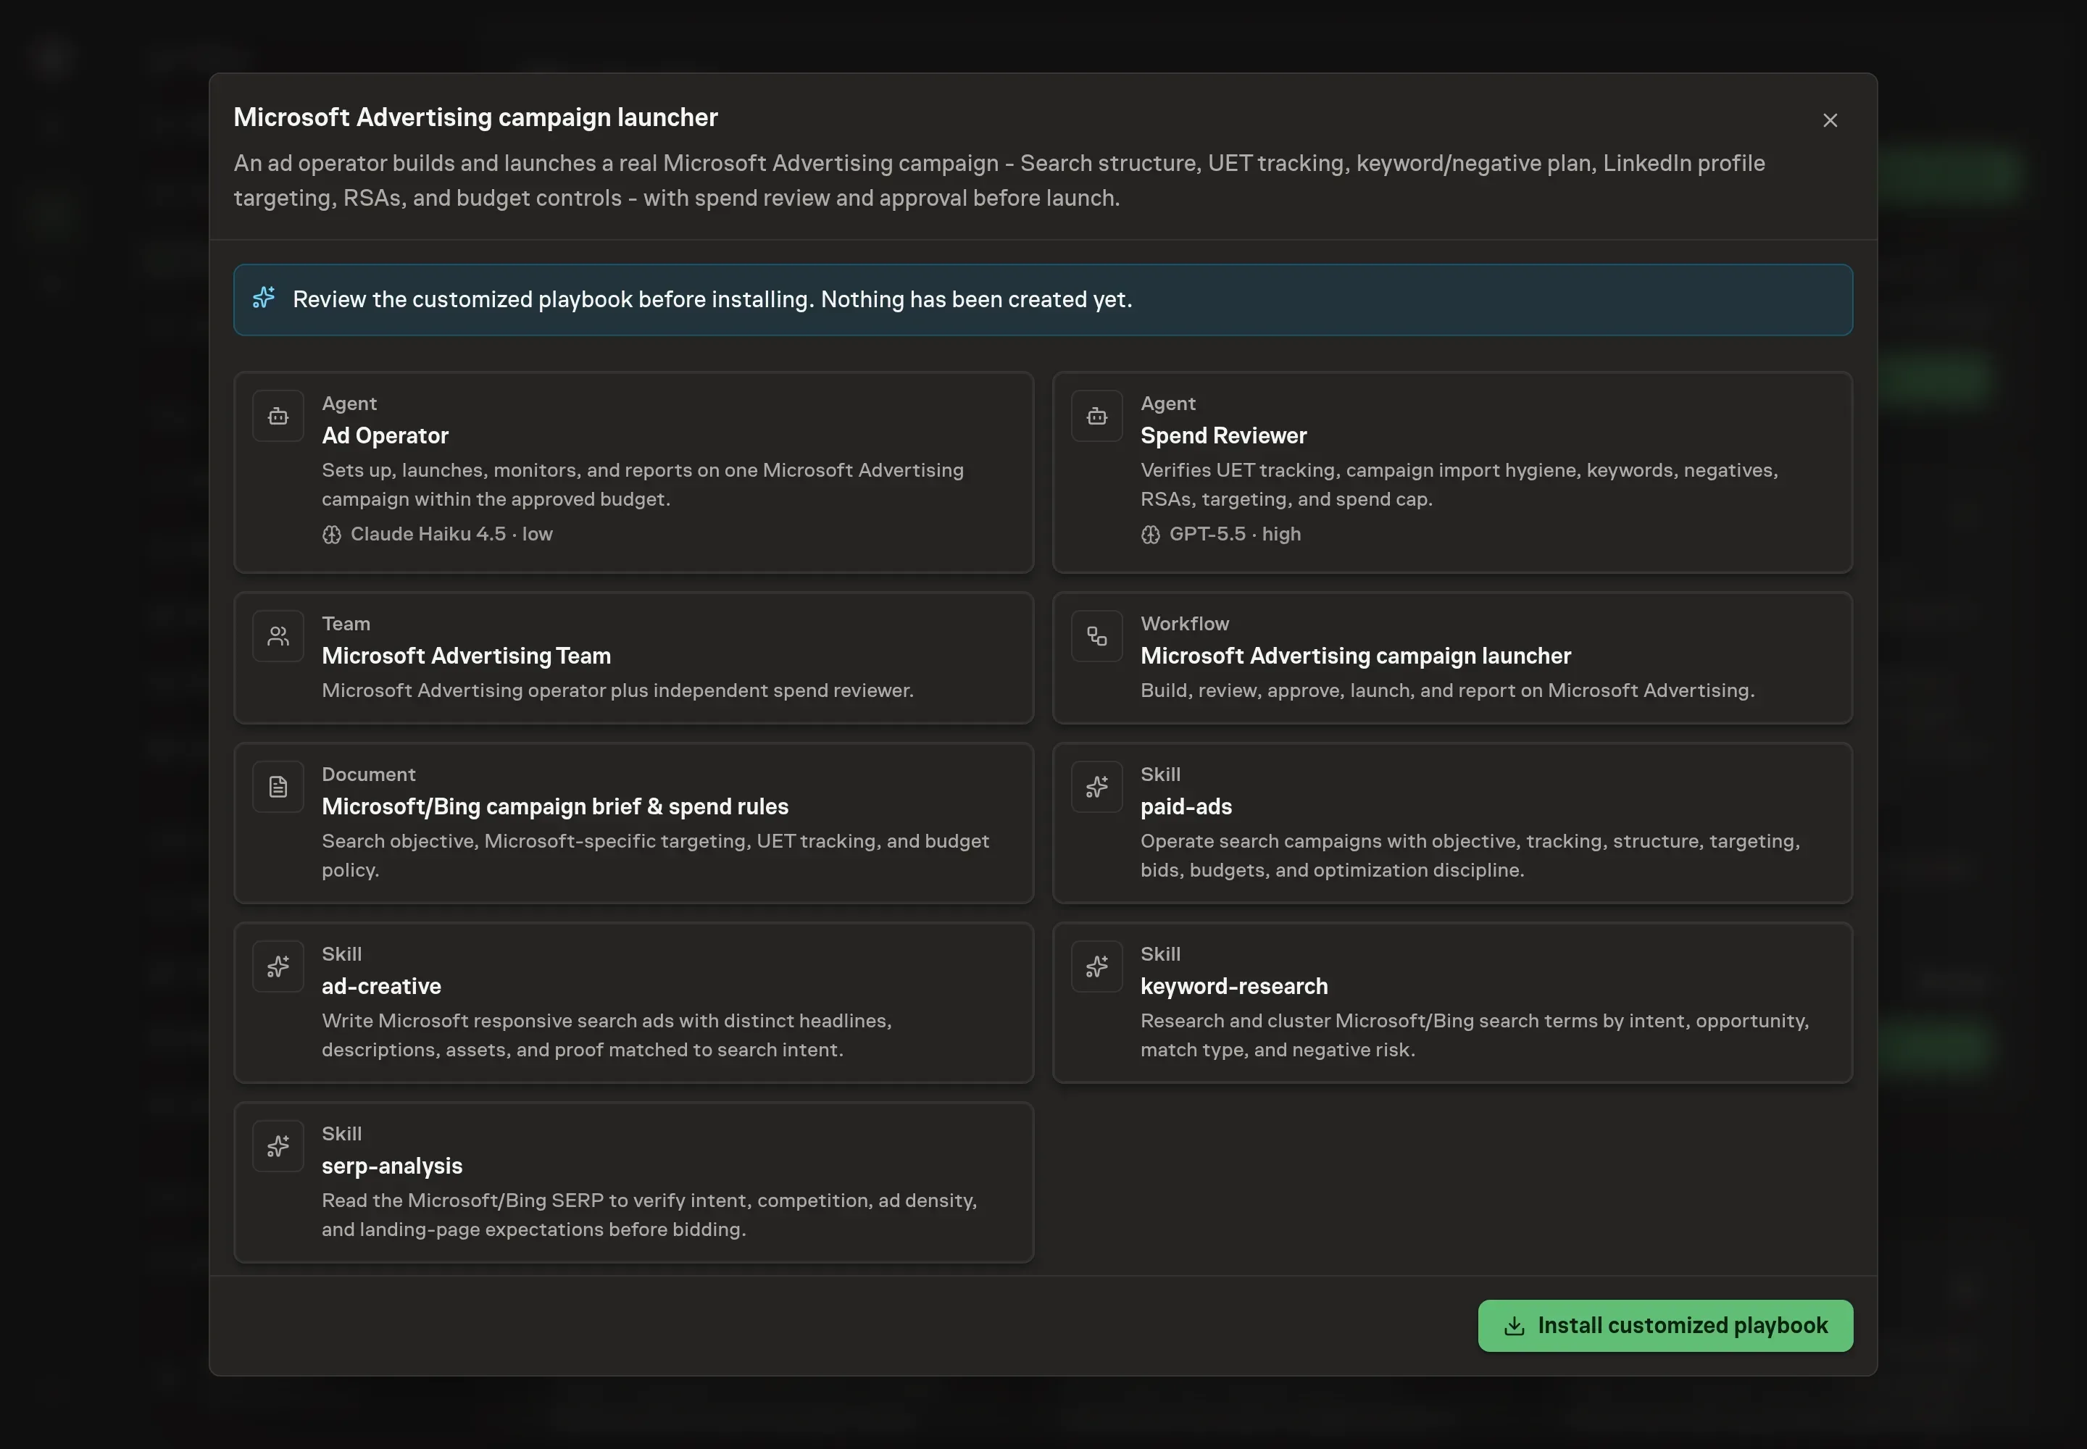
Task: Select the paid-ads skill name
Action: 1186,806
